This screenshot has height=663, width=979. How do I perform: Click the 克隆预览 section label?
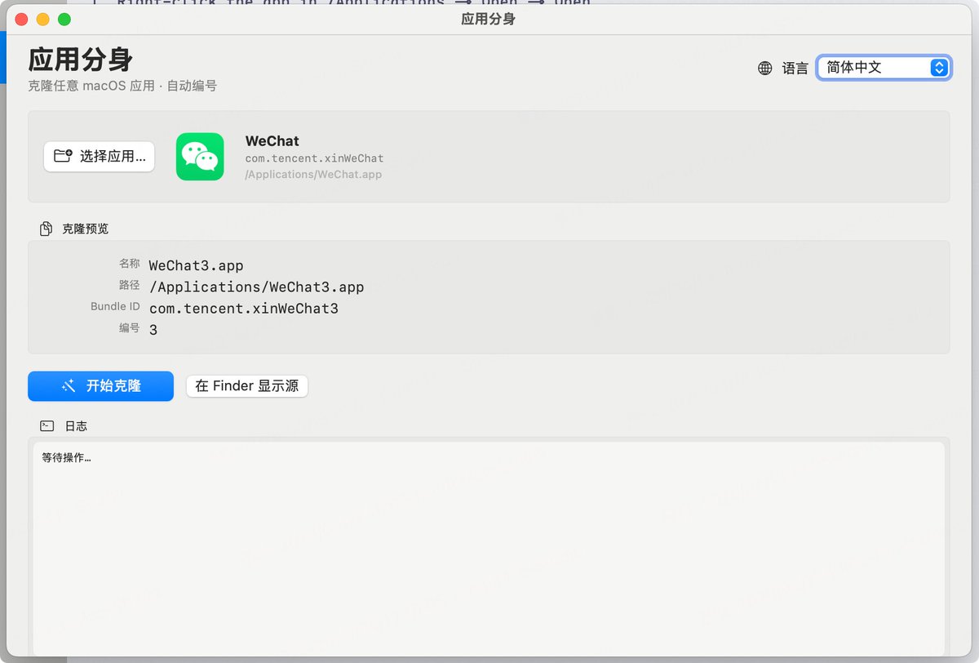coord(86,229)
